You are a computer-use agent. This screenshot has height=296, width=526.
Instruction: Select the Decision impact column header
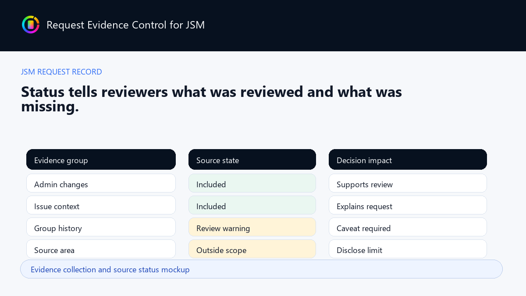[x=408, y=160]
